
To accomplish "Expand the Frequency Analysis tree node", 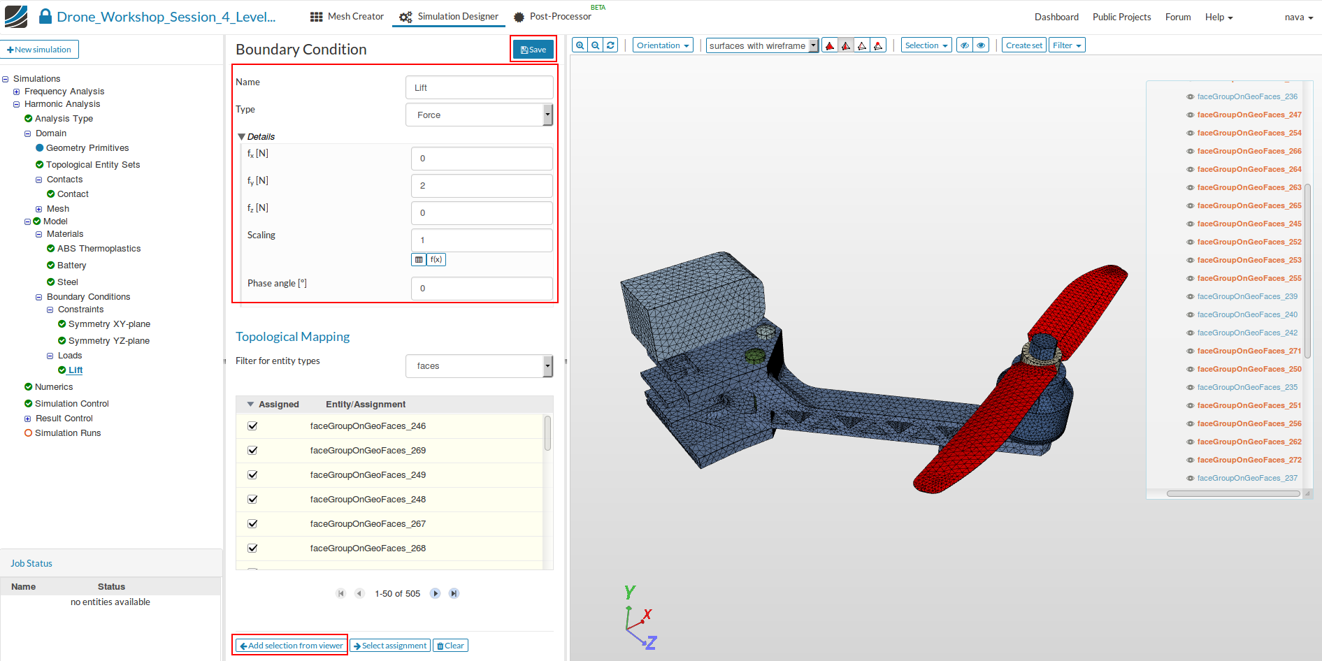I will click(x=17, y=92).
